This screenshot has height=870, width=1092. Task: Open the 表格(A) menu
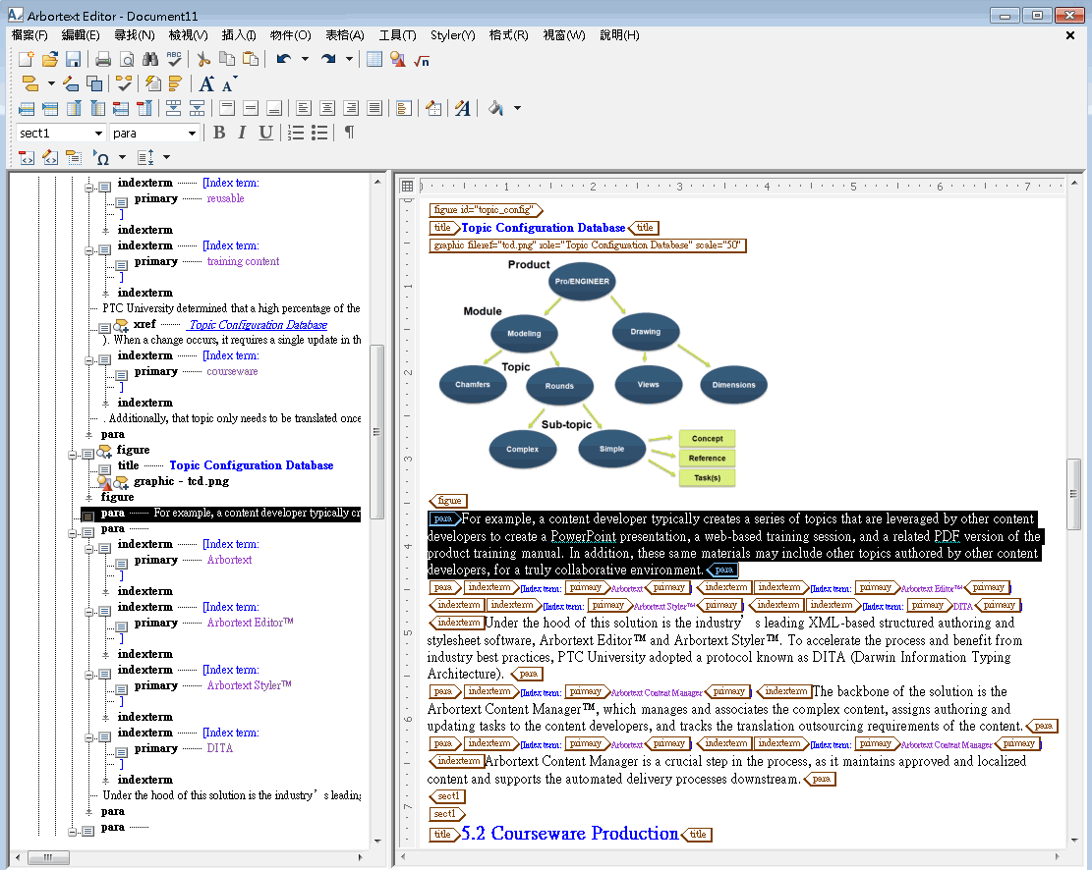pyautogui.click(x=345, y=34)
